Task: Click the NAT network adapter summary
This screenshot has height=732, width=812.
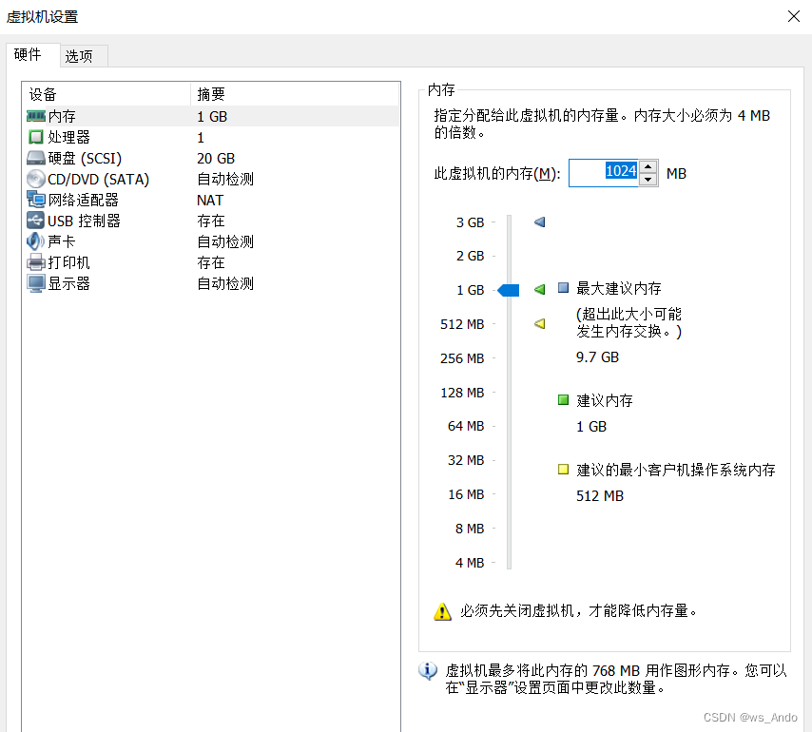Action: [210, 201]
